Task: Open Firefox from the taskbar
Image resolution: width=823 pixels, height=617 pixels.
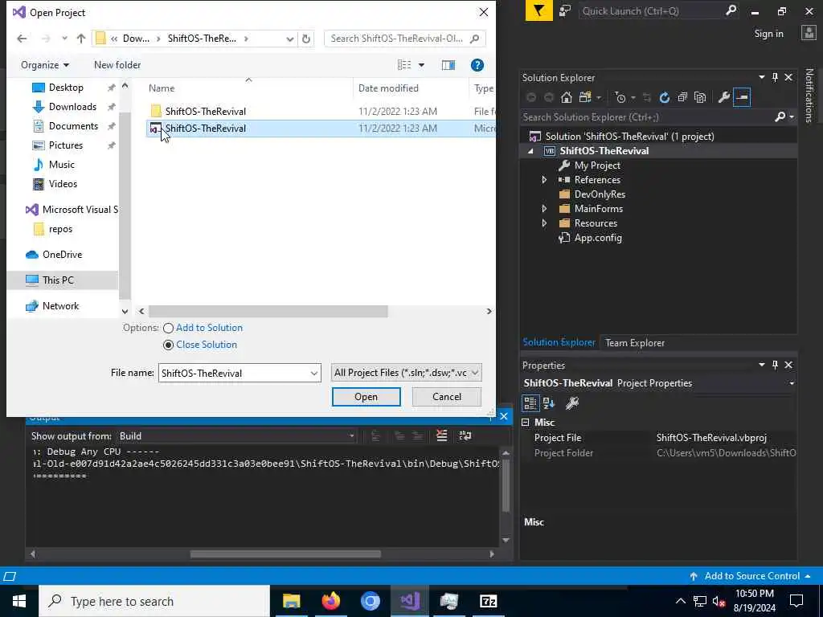Action: pos(330,601)
